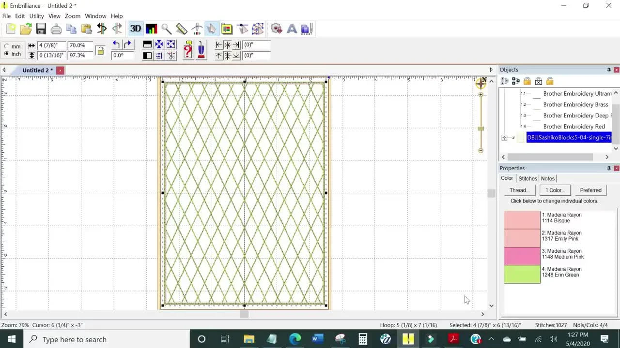Click the width field showing 4 (7/8)"

coord(51,45)
